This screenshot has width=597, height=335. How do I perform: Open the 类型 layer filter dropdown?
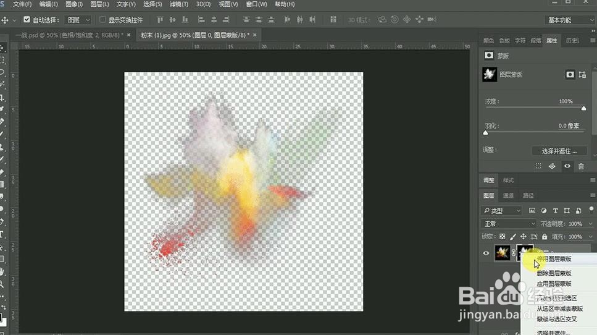pos(502,210)
